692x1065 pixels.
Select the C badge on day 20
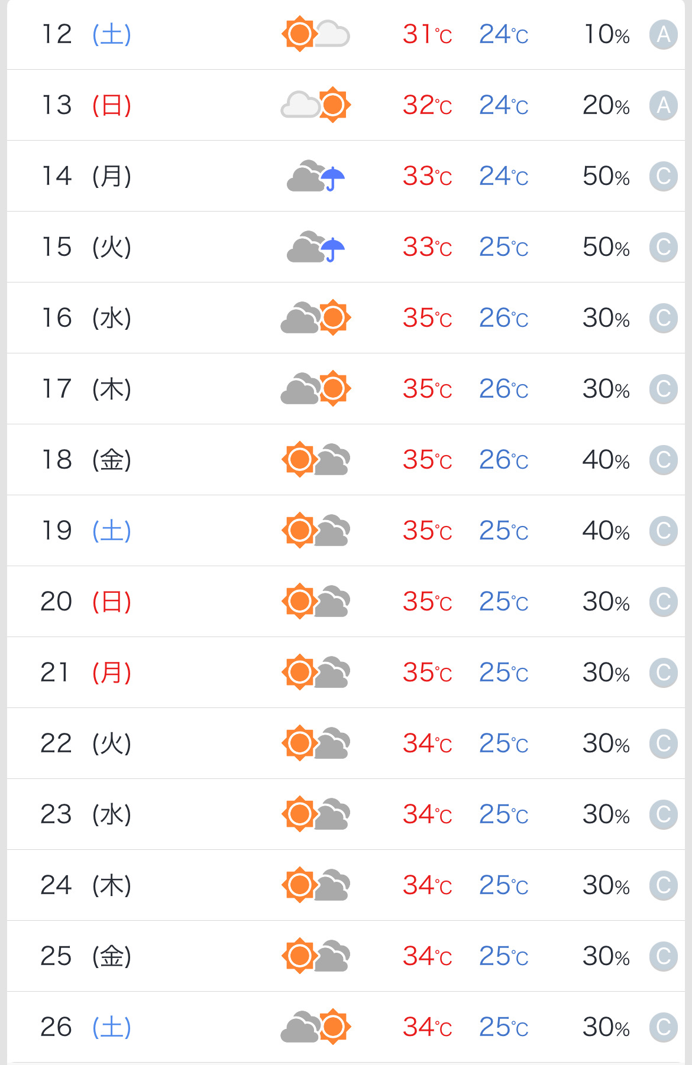click(x=663, y=602)
